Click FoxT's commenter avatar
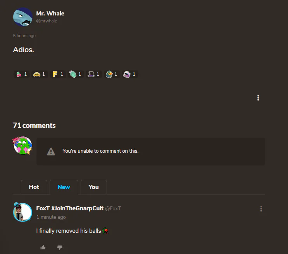Screen dimensions: 288x254 tap(22, 212)
